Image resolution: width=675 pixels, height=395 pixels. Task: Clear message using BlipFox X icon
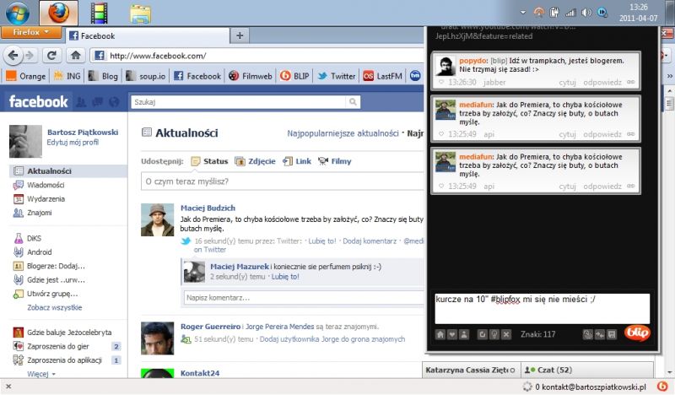pos(506,334)
